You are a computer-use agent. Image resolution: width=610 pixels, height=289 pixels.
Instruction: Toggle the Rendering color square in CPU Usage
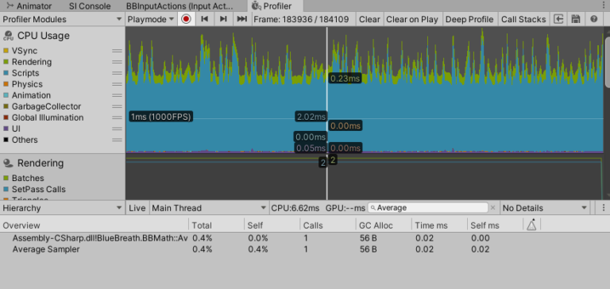[6, 62]
